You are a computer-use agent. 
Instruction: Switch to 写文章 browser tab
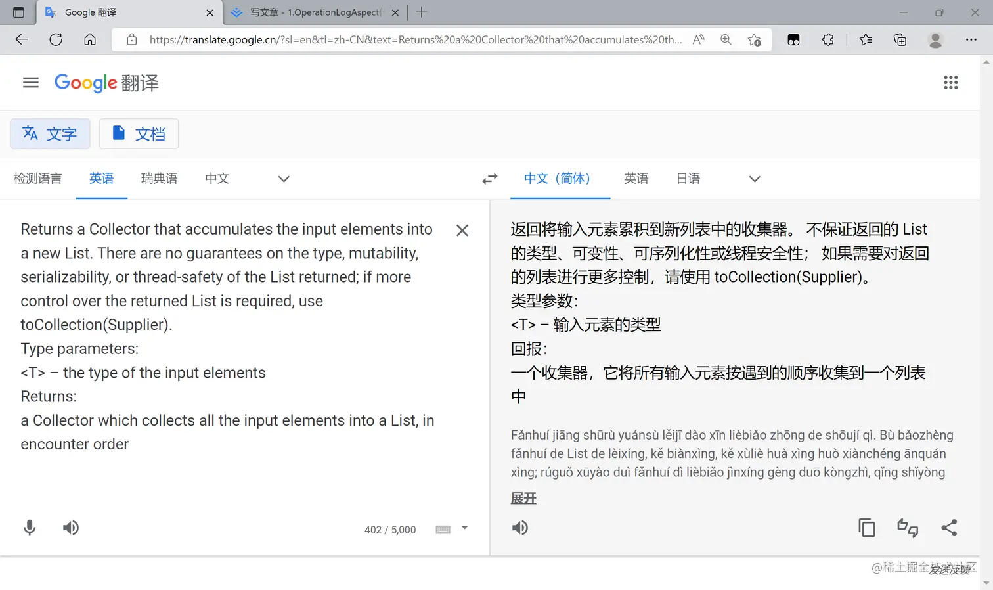(316, 12)
